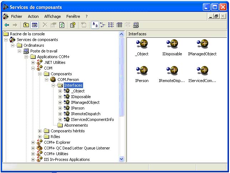Minimize the Services de composants window
This screenshot has width=230, height=173.
pos(206,7)
